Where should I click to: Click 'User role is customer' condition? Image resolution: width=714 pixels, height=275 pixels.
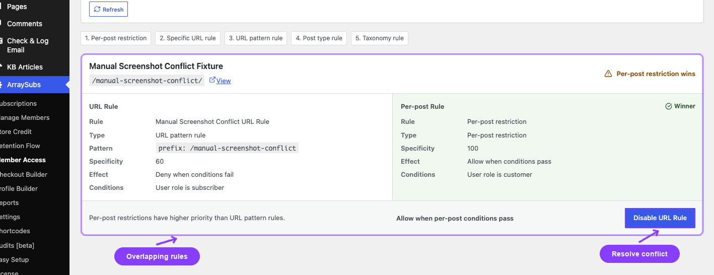pos(499,174)
